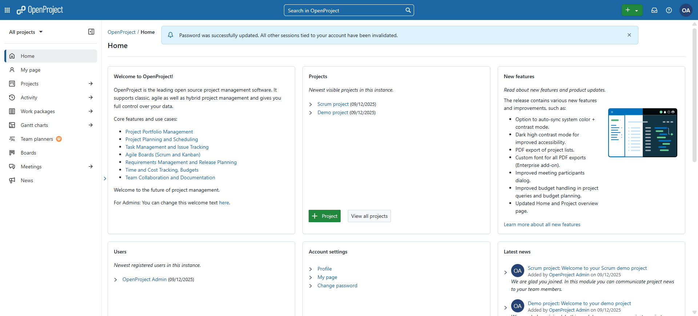Click the green Project button

pyautogui.click(x=324, y=216)
